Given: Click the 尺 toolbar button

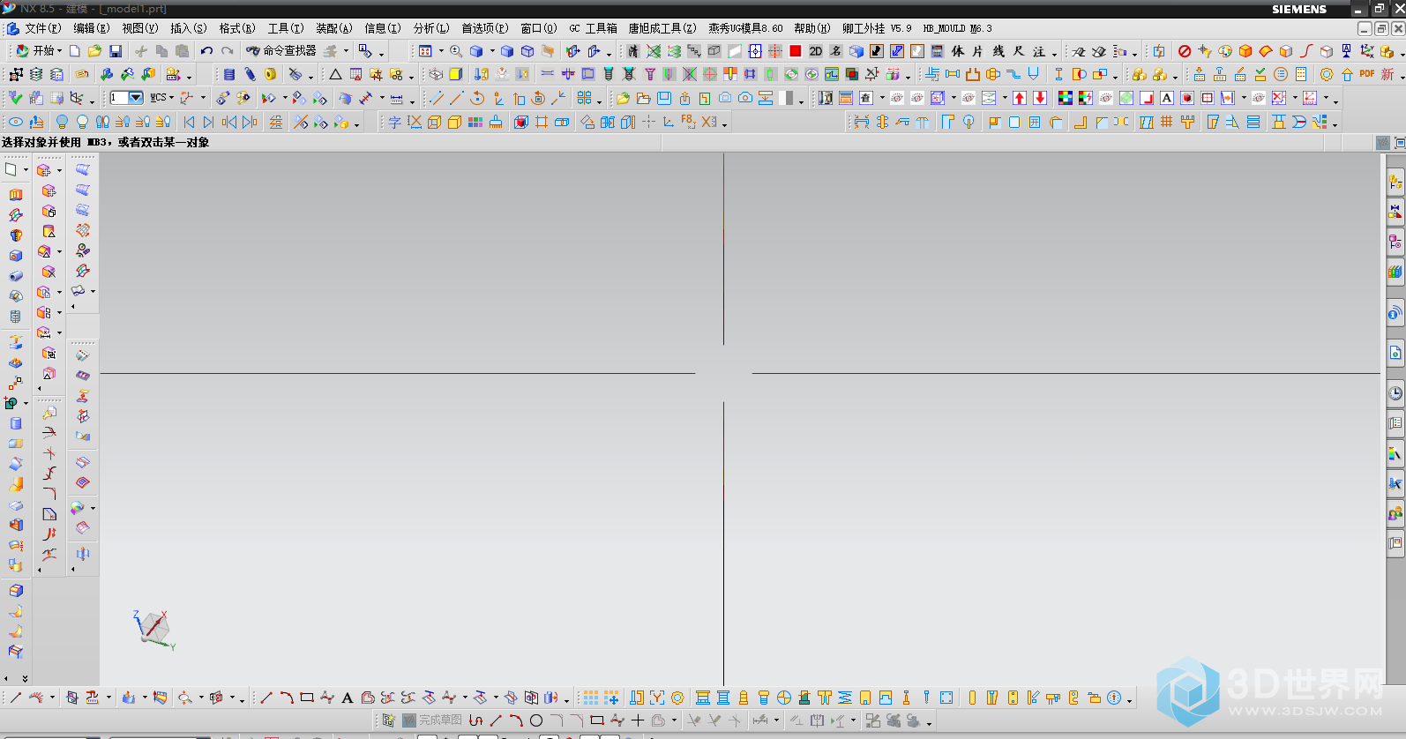Looking at the screenshot, I should click(x=1019, y=51).
